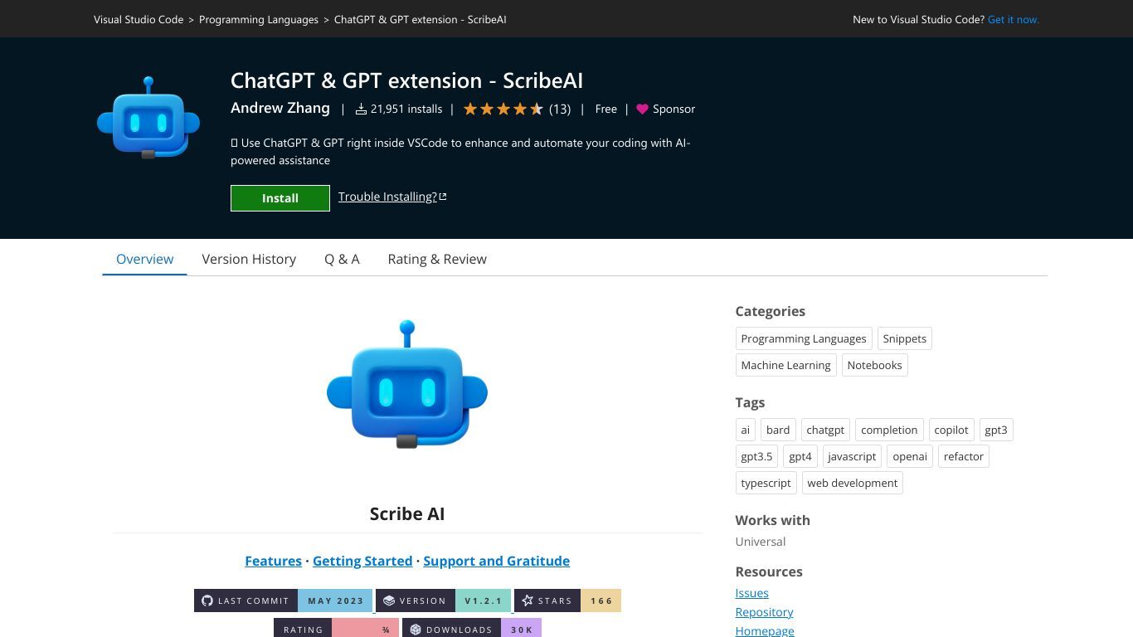Click the large robot image in Overview
1133x637 pixels.
click(x=407, y=384)
